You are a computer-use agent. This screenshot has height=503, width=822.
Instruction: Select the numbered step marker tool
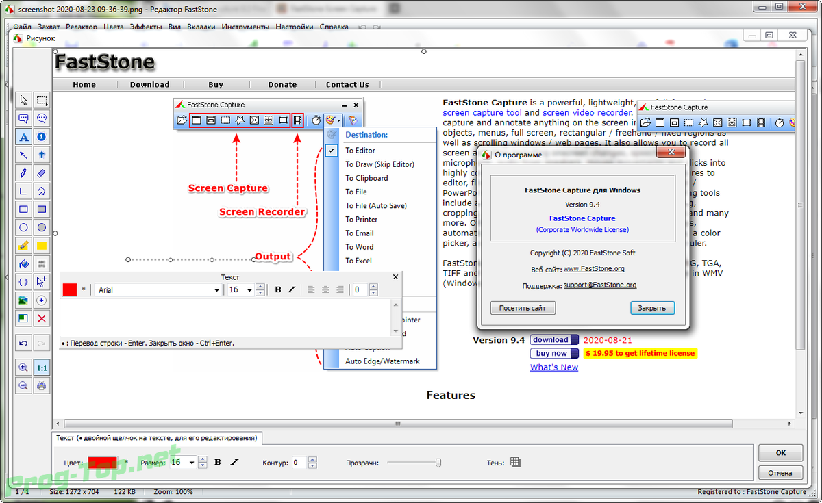(x=42, y=137)
